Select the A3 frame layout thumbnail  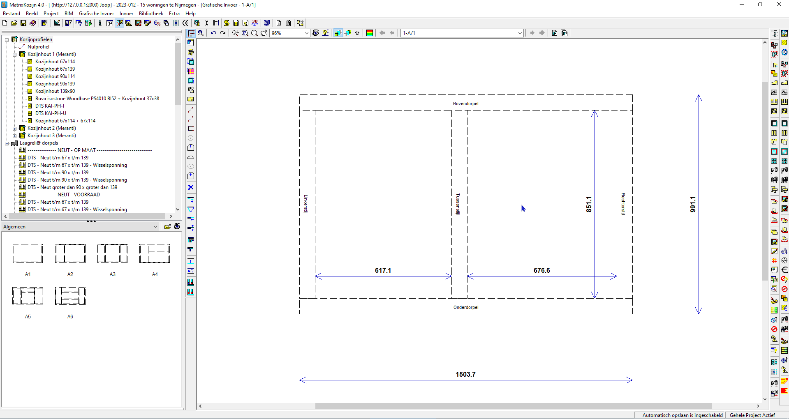(112, 253)
